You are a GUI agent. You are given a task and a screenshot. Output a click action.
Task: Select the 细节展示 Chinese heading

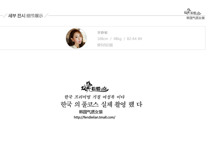click(35, 16)
